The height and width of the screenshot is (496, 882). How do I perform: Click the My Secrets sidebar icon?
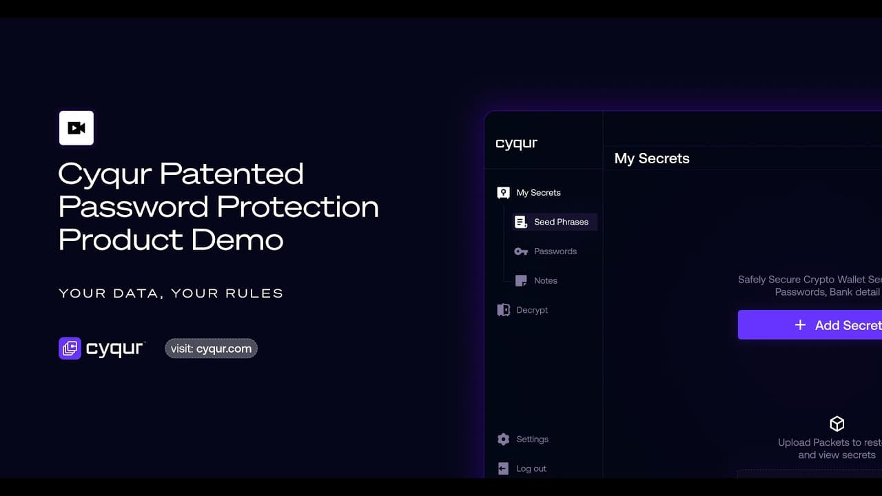(504, 193)
